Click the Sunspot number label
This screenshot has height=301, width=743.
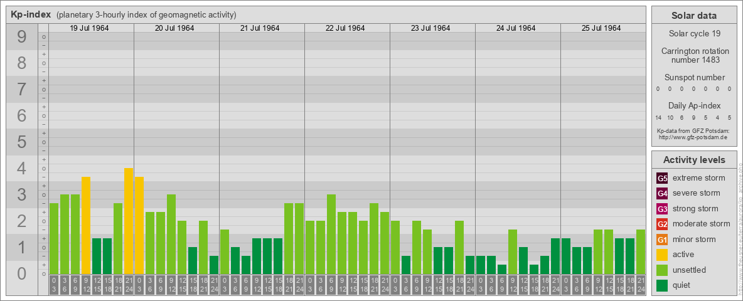pos(694,78)
